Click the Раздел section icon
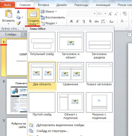132x136 pixels. point(43,23)
